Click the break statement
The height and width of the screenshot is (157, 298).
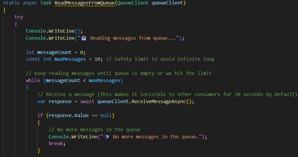pos(56,143)
